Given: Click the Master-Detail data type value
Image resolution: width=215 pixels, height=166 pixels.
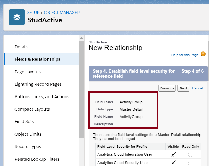Looking at the screenshot, I should [x=131, y=109].
